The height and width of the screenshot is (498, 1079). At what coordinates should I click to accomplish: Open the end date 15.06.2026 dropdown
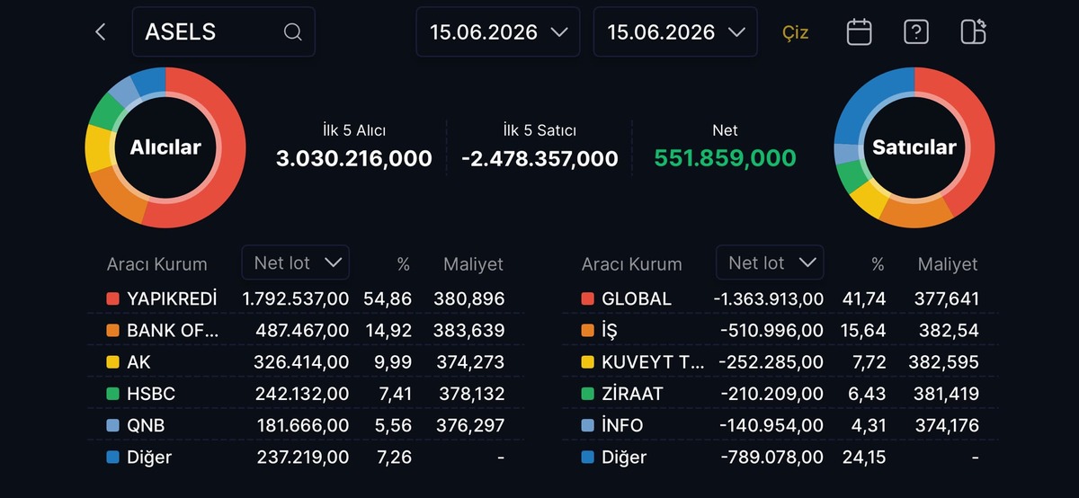(675, 32)
